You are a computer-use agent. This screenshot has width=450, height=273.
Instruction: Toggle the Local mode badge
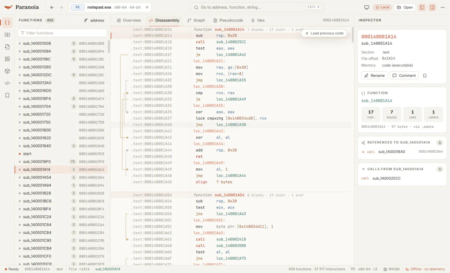point(382,7)
